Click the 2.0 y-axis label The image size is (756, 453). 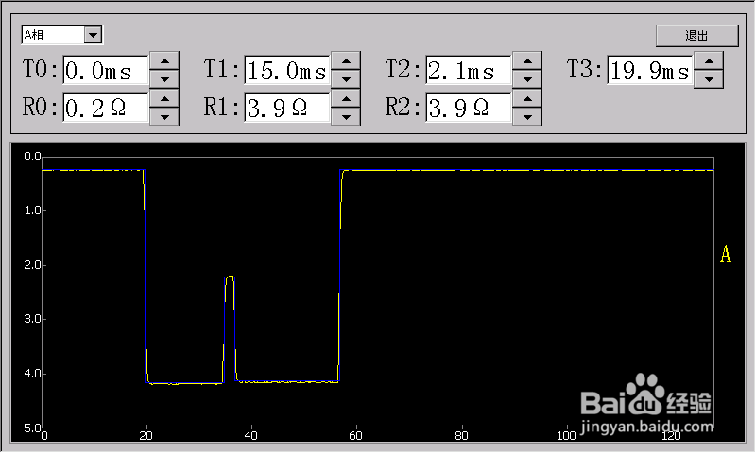coord(33,265)
